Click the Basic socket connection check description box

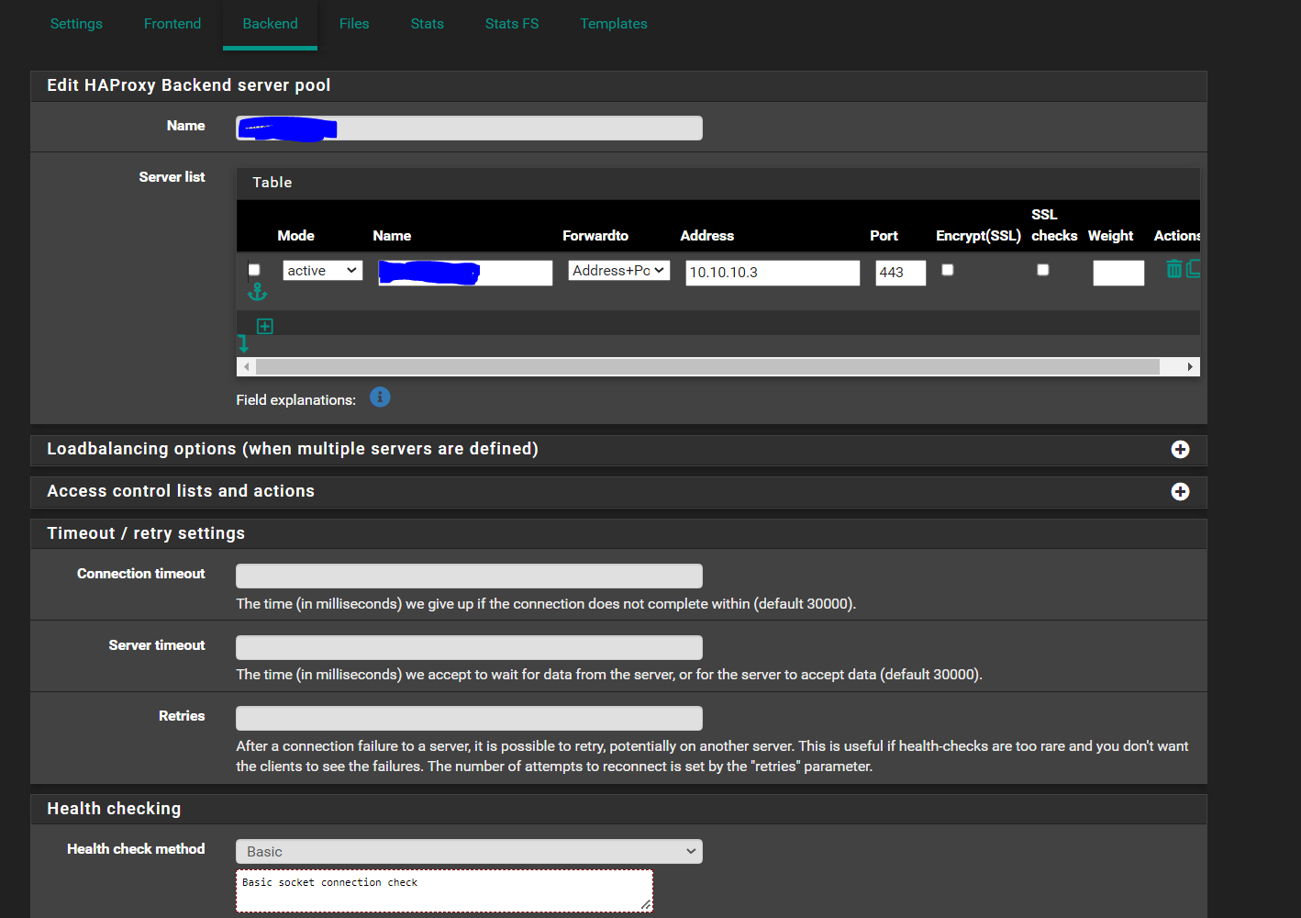point(444,890)
